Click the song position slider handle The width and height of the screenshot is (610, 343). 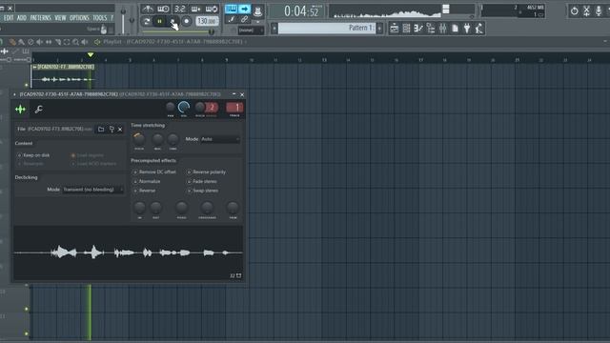[212, 31]
